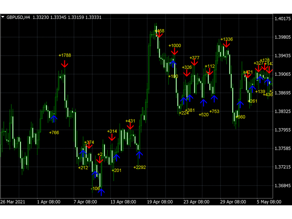Screen dimensions: 292x219
Task: Select the red sell arrow under +1336
Action: 226,44
